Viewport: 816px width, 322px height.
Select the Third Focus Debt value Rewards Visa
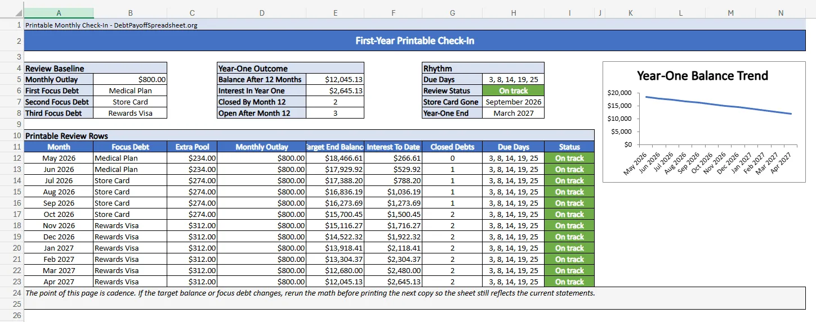131,113
